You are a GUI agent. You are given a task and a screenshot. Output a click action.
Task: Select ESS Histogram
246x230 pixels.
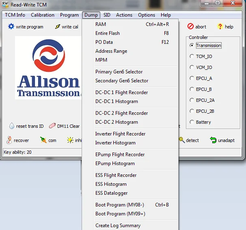[130, 184]
